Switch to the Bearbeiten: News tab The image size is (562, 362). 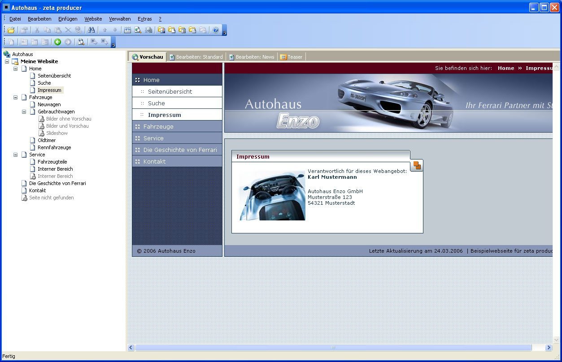pos(252,57)
